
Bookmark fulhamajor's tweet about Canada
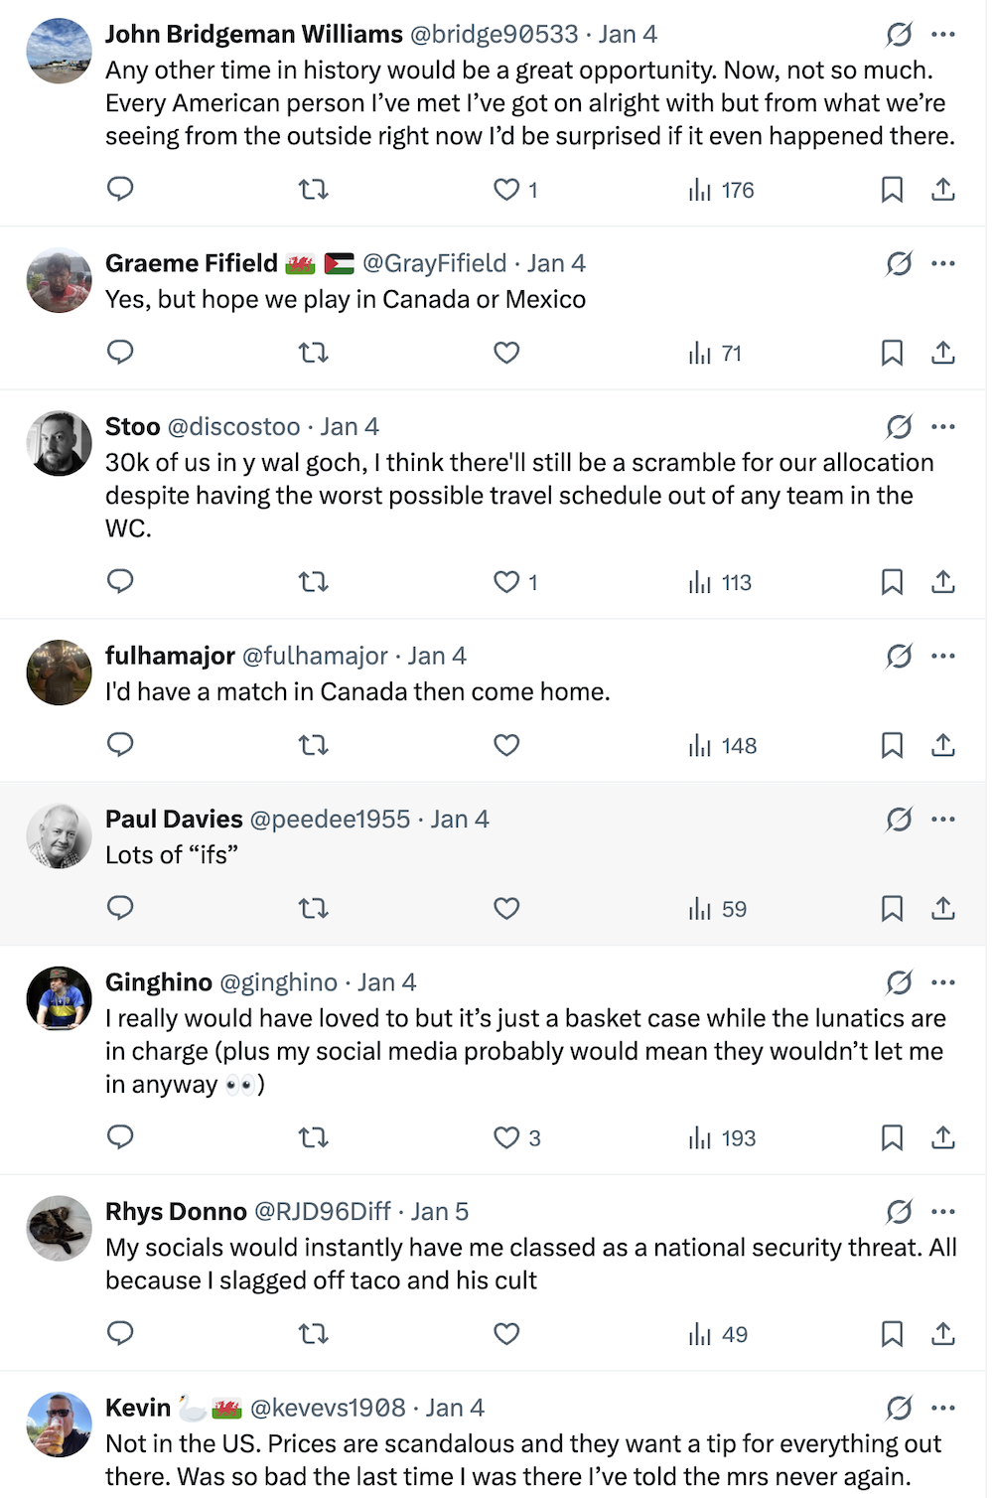pos(892,745)
